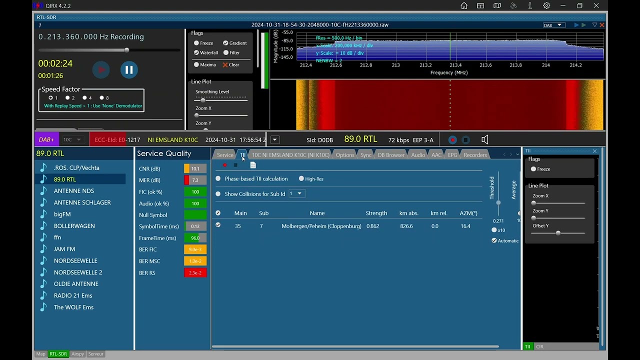
Task: Toggle the Waterfall flag
Action: tap(196, 52)
